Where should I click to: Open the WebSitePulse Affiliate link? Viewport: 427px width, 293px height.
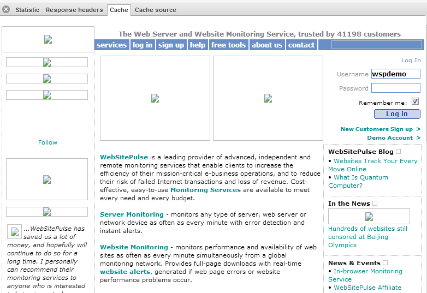pos(367,288)
